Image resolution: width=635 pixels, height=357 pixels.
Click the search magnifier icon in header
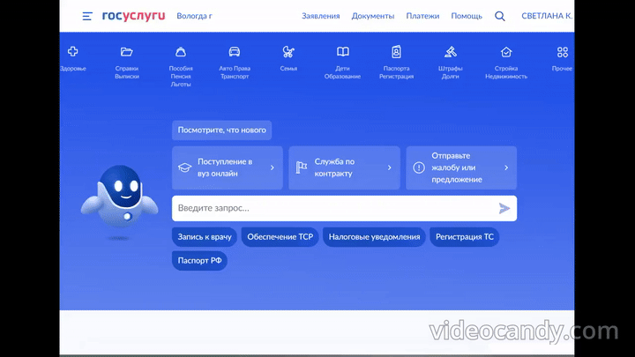pos(500,16)
